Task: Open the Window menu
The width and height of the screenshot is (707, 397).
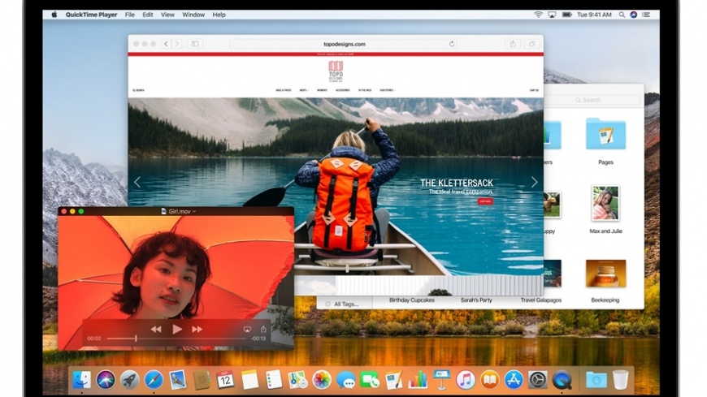Action: point(193,15)
